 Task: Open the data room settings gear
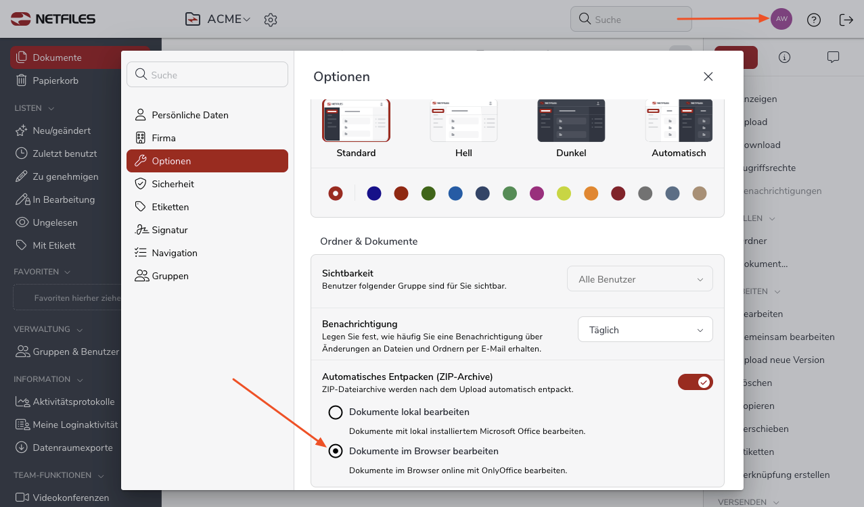(271, 20)
